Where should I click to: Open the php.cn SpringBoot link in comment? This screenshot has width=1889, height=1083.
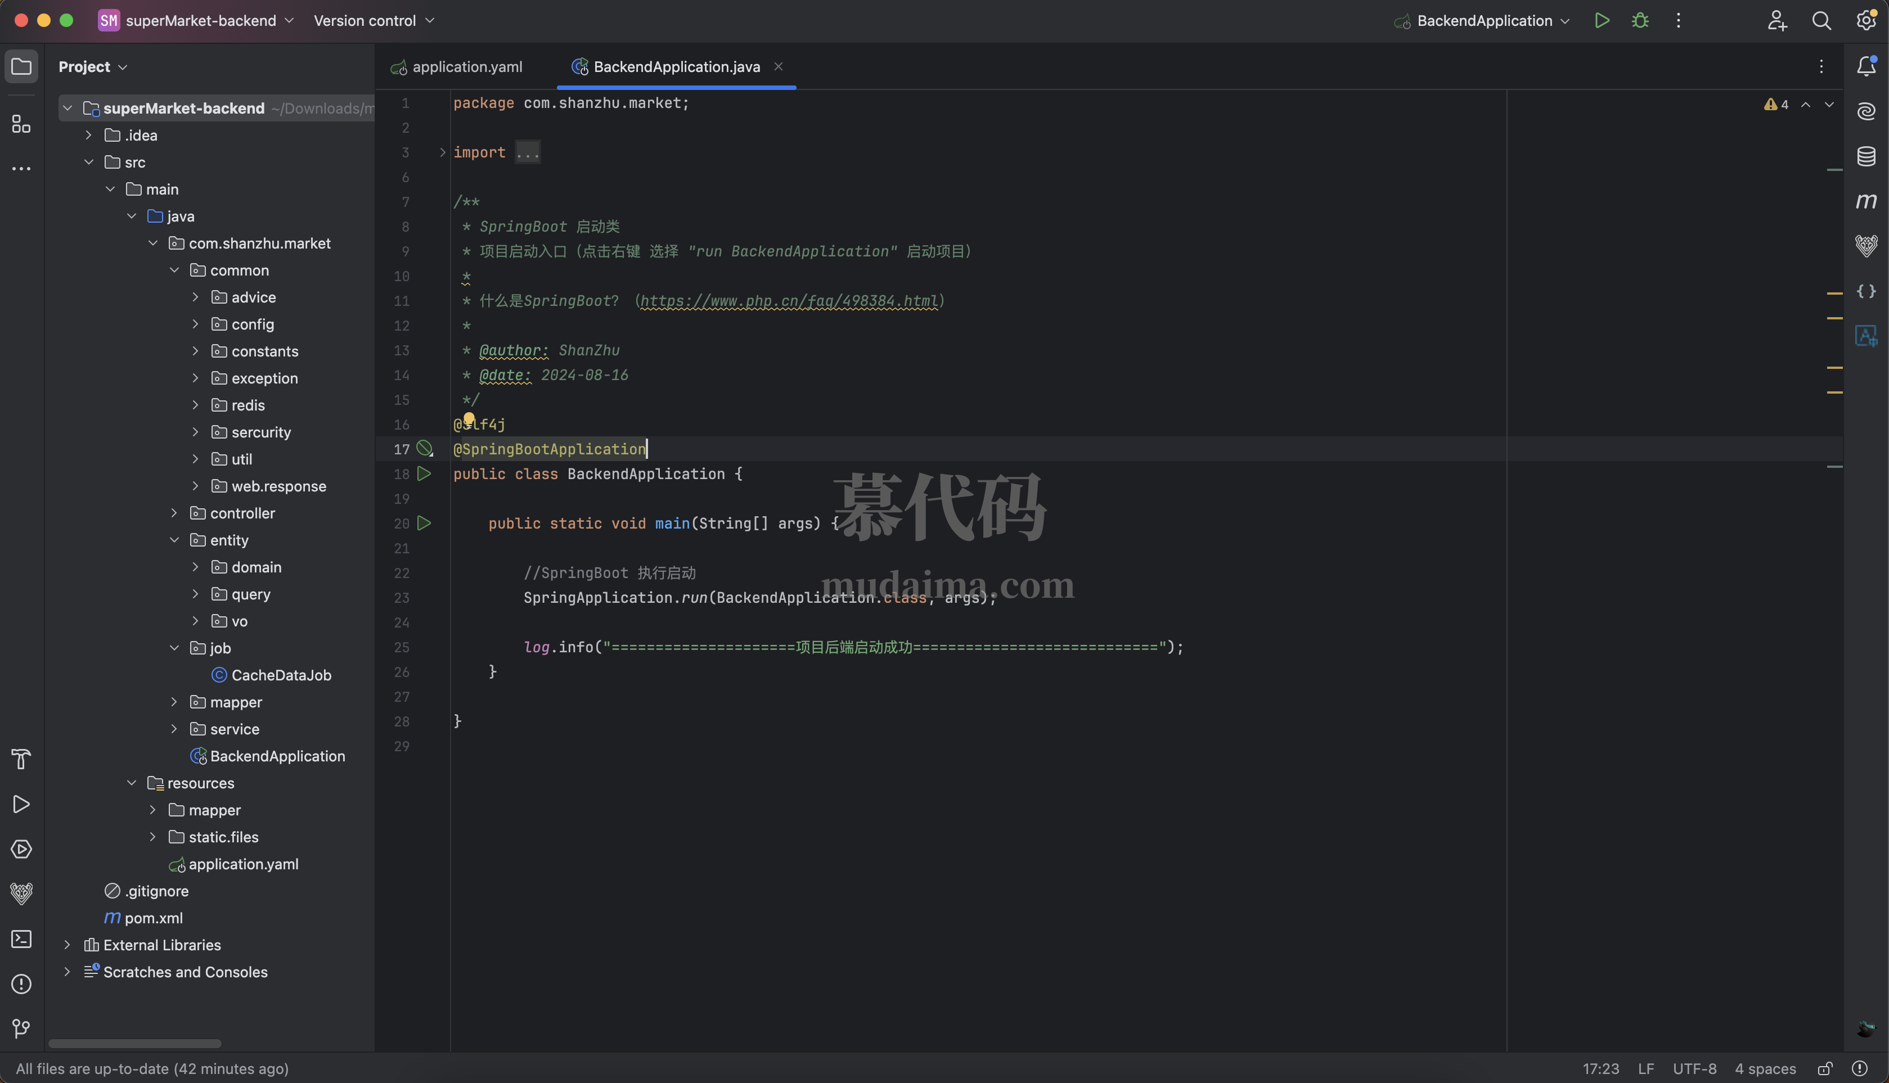(x=789, y=300)
